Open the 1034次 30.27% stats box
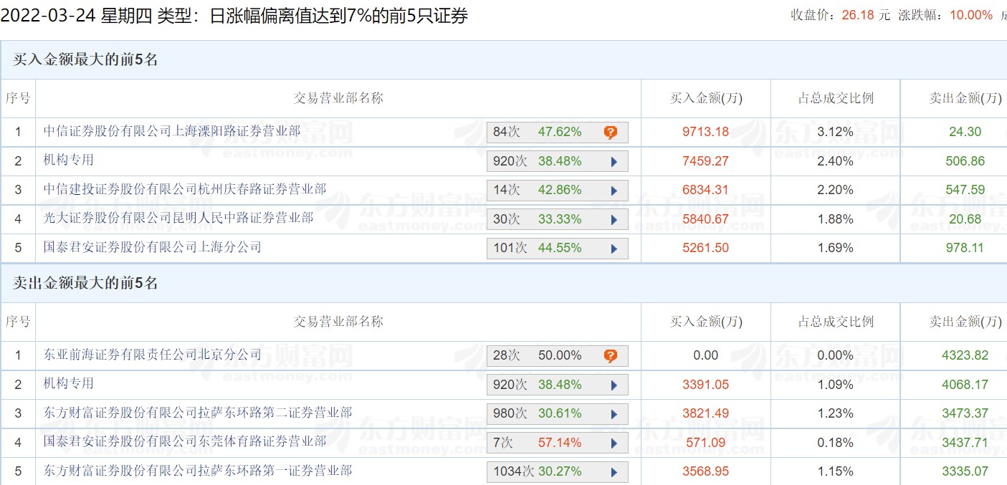This screenshot has width=1007, height=485. [x=556, y=472]
